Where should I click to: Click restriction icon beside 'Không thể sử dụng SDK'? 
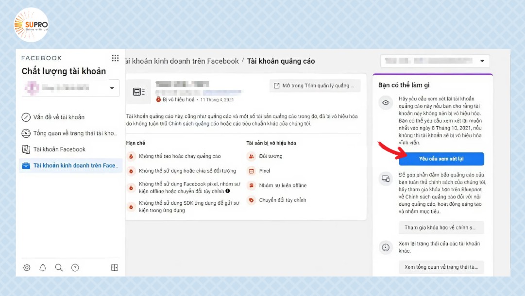131,207
